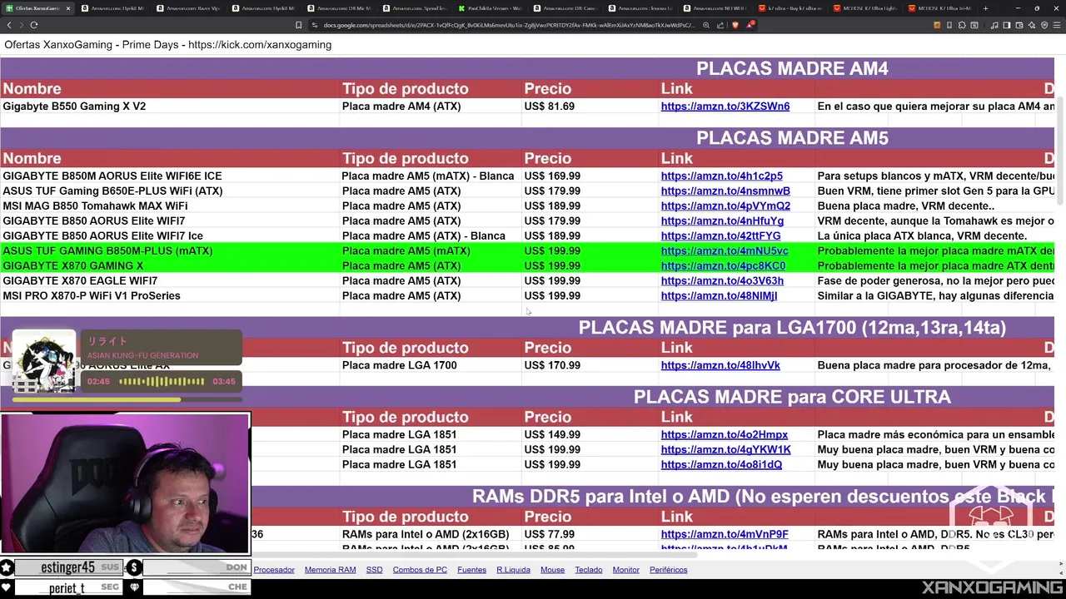Open link https://amzn.to/4o3V63h
Viewport: 1066px width, 599px height.
point(722,281)
